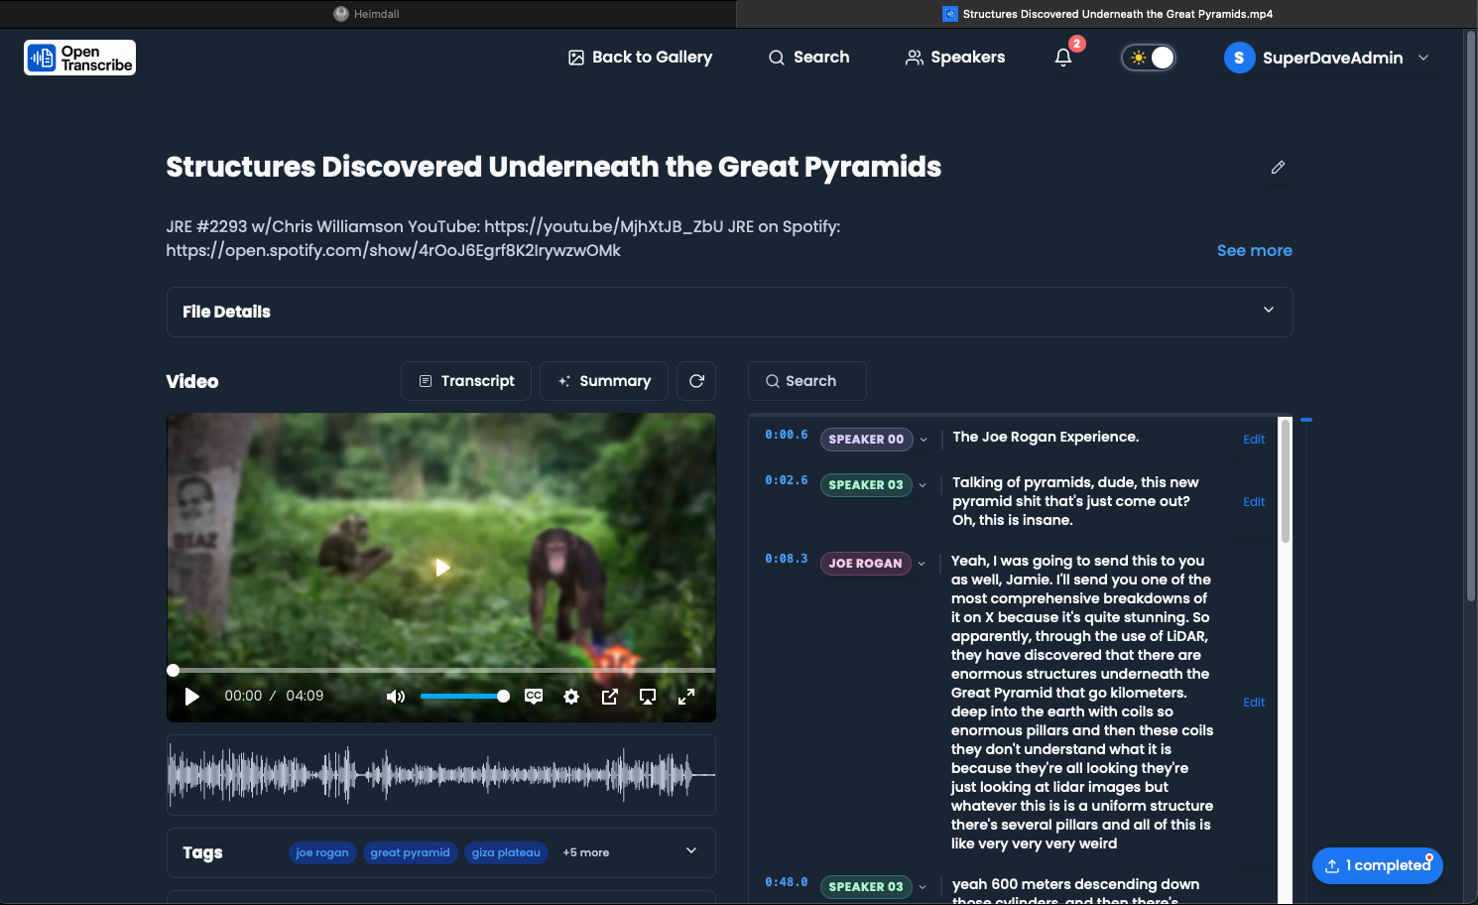Jump to timestamp 0:00.6
Screen dimensions: 1478x905
[786, 435]
